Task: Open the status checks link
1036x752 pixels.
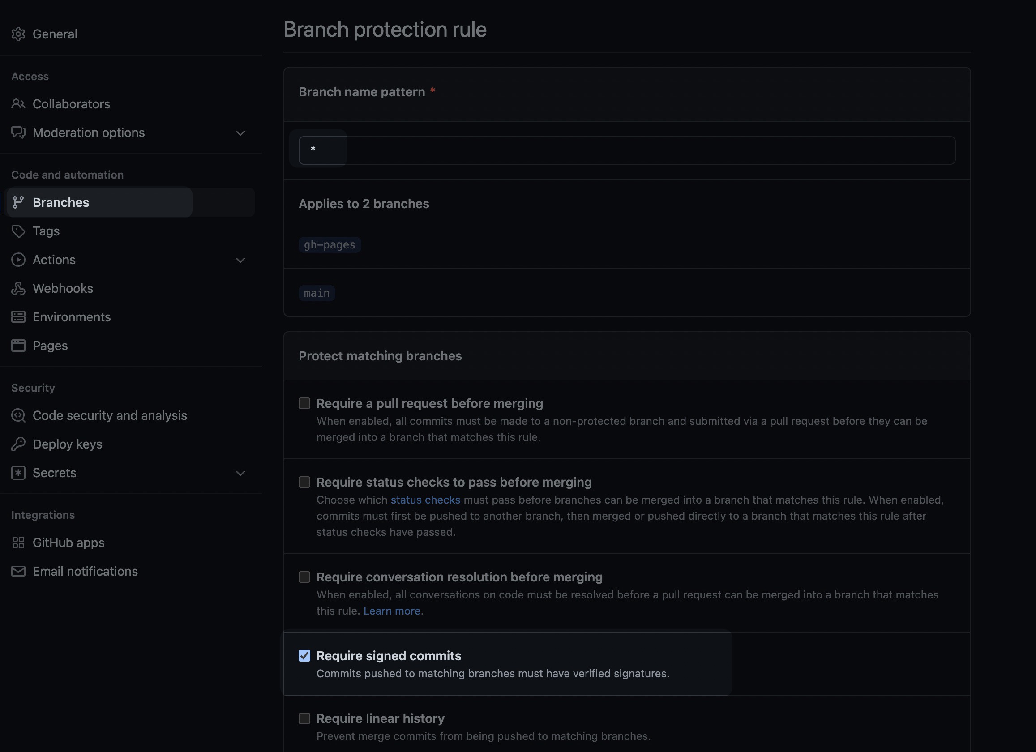Action: (425, 500)
